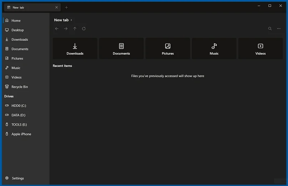Open Home in the sidebar

26,21
